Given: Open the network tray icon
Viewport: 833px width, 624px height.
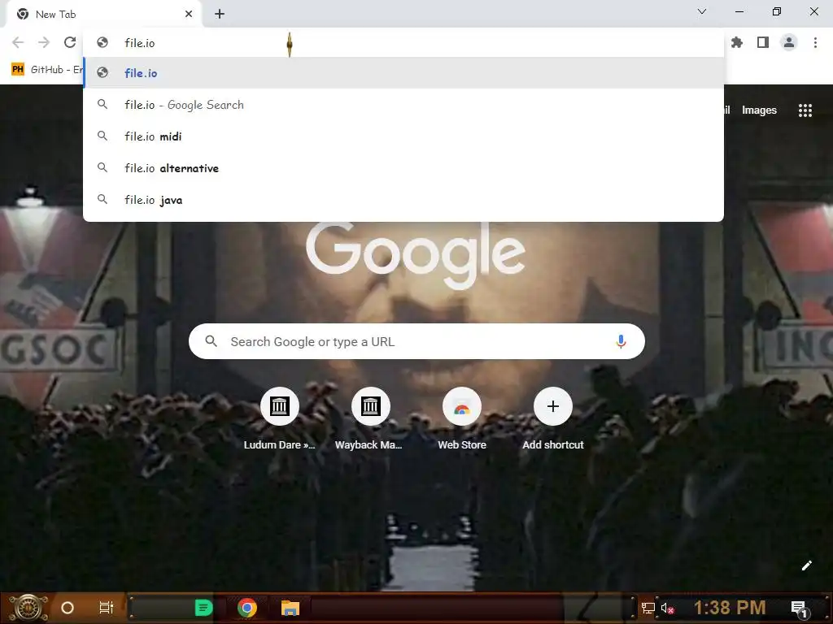Looking at the screenshot, I should click(x=648, y=608).
